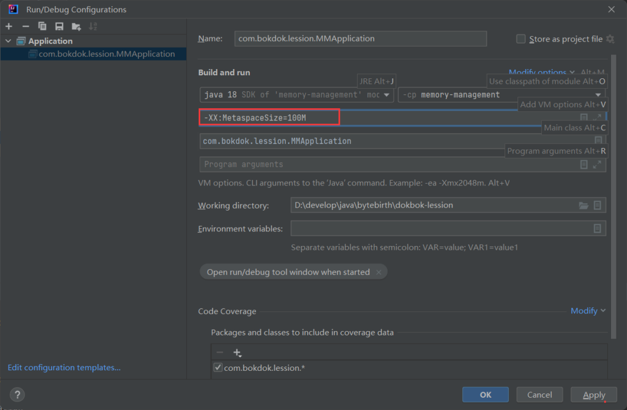This screenshot has height=410, width=627.
Task: Add a coverage package or class pattern
Action: click(x=237, y=353)
